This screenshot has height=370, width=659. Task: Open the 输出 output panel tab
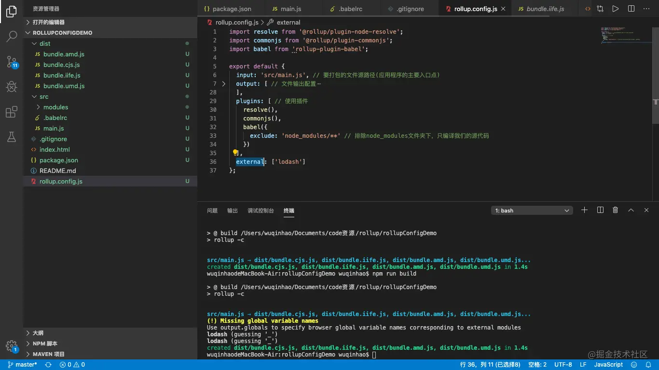(x=233, y=211)
